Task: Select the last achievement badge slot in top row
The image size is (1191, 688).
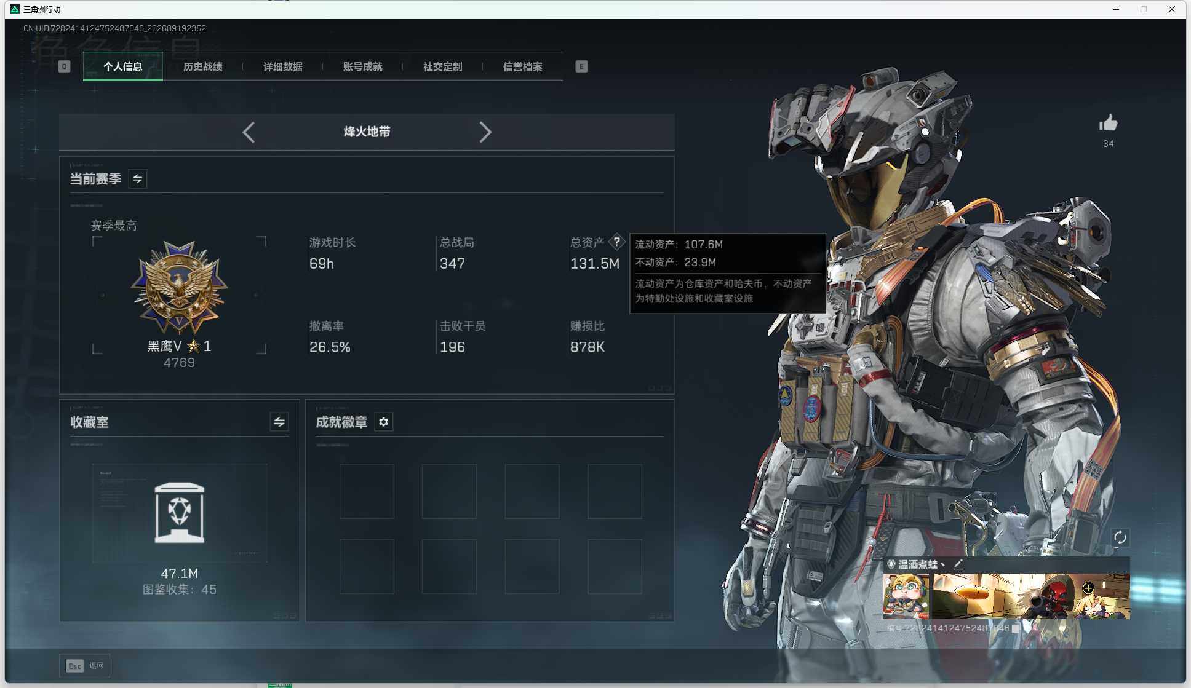Action: pyautogui.click(x=615, y=491)
